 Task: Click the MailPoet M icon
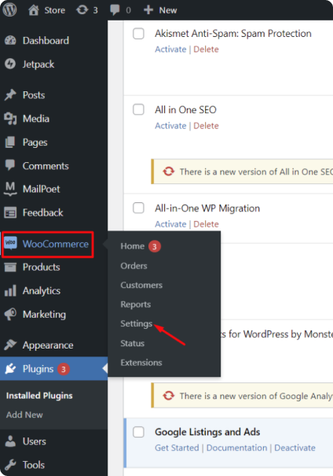pos(10,189)
